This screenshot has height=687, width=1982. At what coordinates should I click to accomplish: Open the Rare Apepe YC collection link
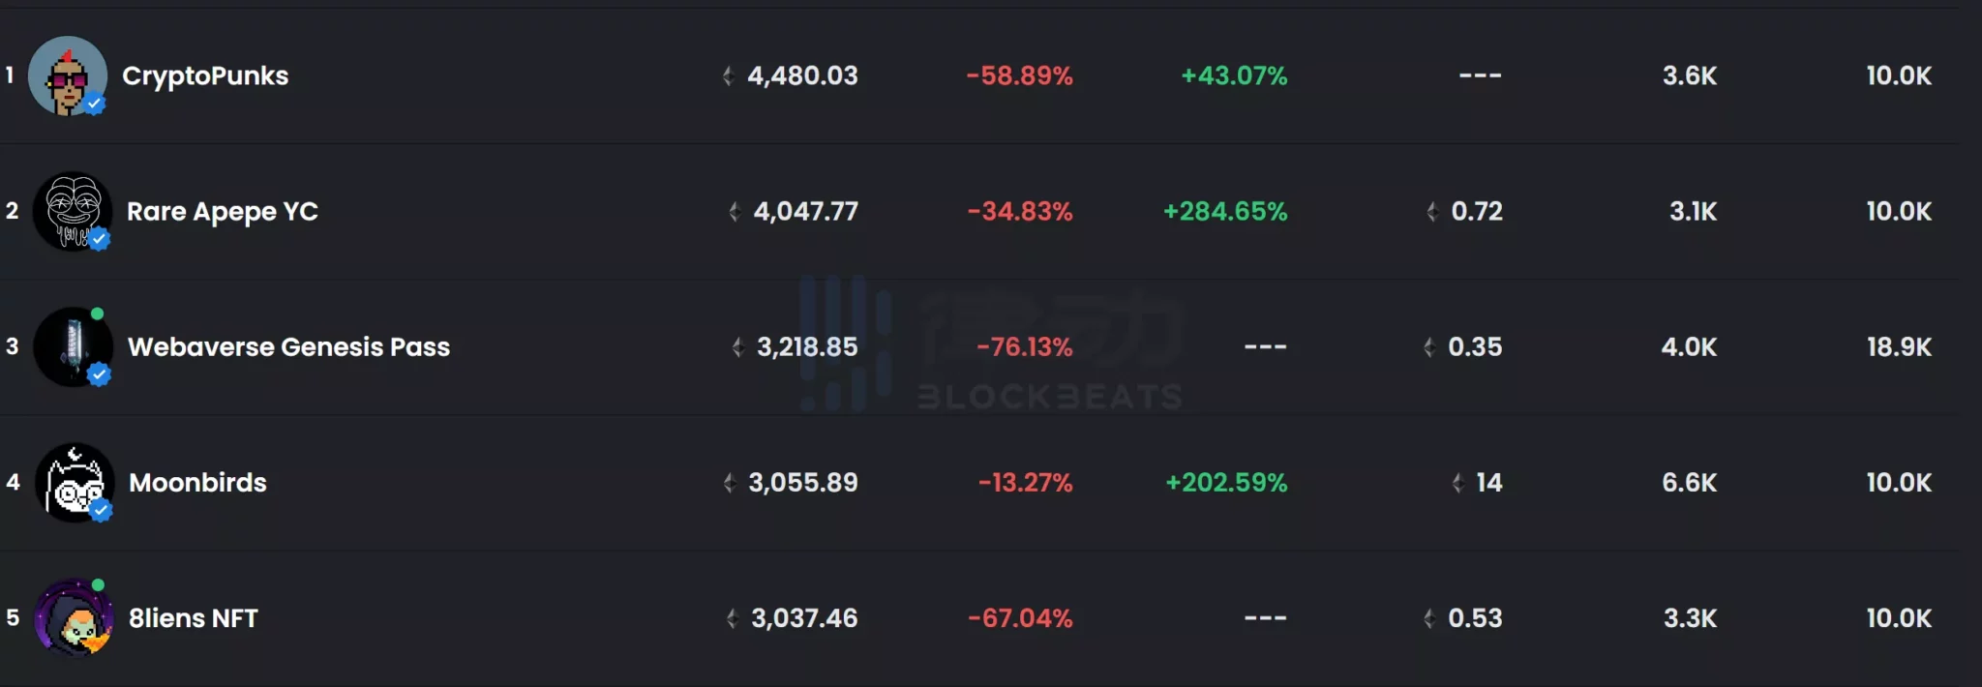(223, 211)
